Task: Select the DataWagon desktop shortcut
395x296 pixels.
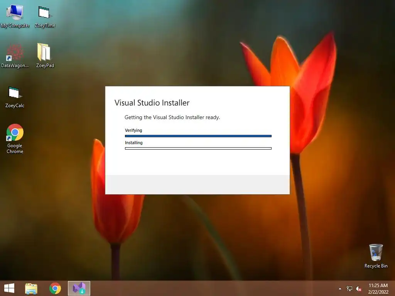Action: tap(15, 56)
